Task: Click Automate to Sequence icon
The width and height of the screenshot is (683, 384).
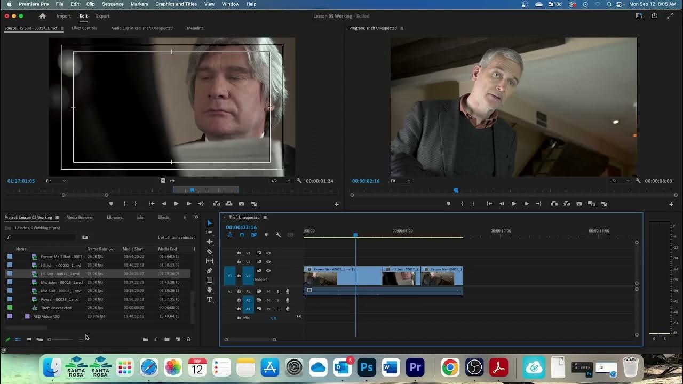Action: pos(145,339)
